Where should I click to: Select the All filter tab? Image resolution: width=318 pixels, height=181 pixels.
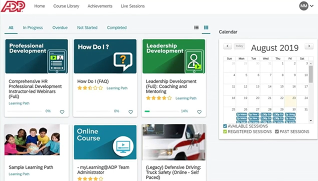click(11, 28)
